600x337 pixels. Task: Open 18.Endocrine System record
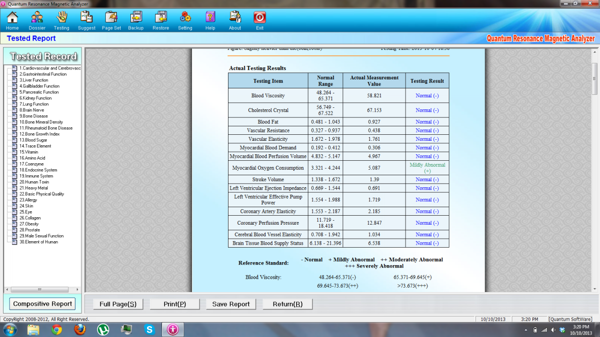pos(38,170)
